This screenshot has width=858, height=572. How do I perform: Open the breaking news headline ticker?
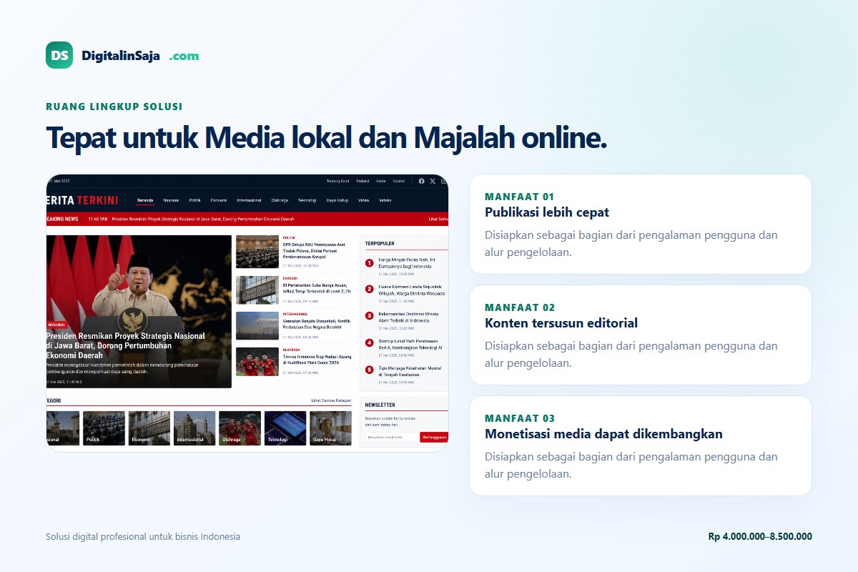point(204,219)
